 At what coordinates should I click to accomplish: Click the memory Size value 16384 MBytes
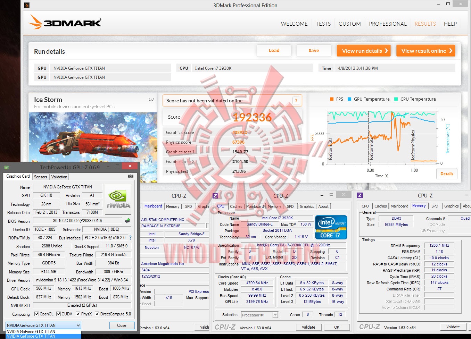pyautogui.click(x=396, y=225)
